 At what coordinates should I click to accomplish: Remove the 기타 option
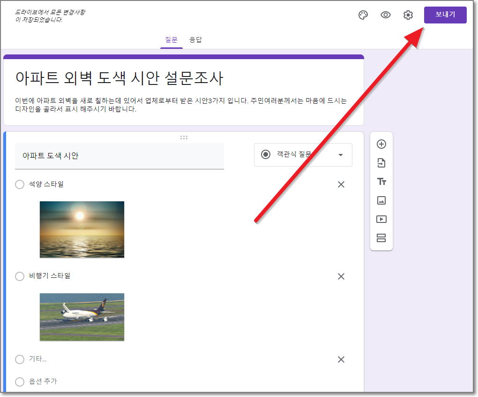(x=341, y=359)
